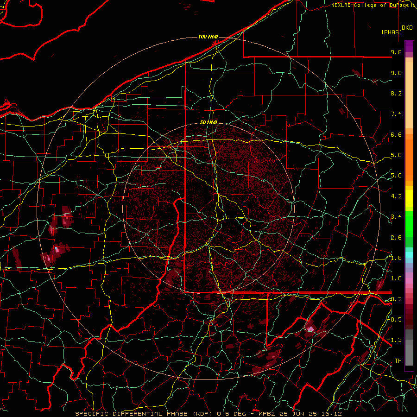Click the bright yellow band of color scale
417x417 pixels.
pos(409,198)
